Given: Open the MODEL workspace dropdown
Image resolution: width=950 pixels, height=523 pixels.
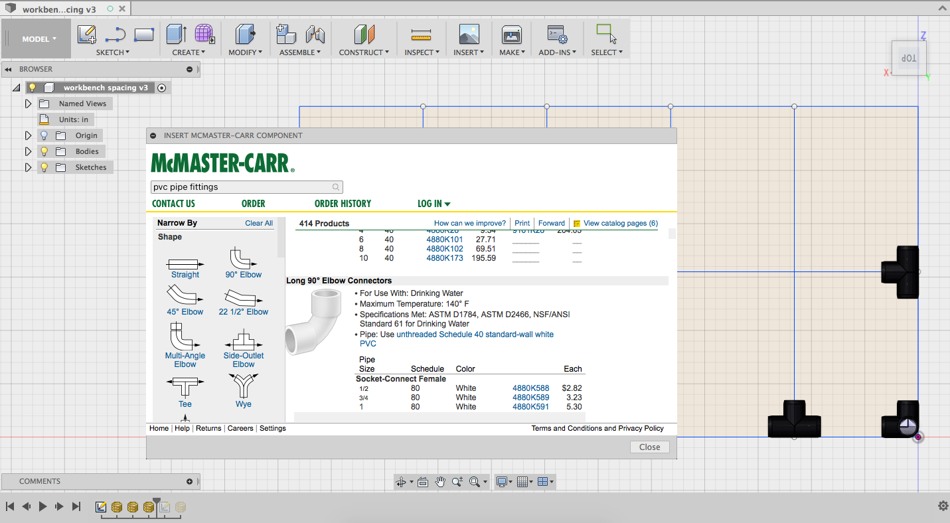Looking at the screenshot, I should (39, 39).
